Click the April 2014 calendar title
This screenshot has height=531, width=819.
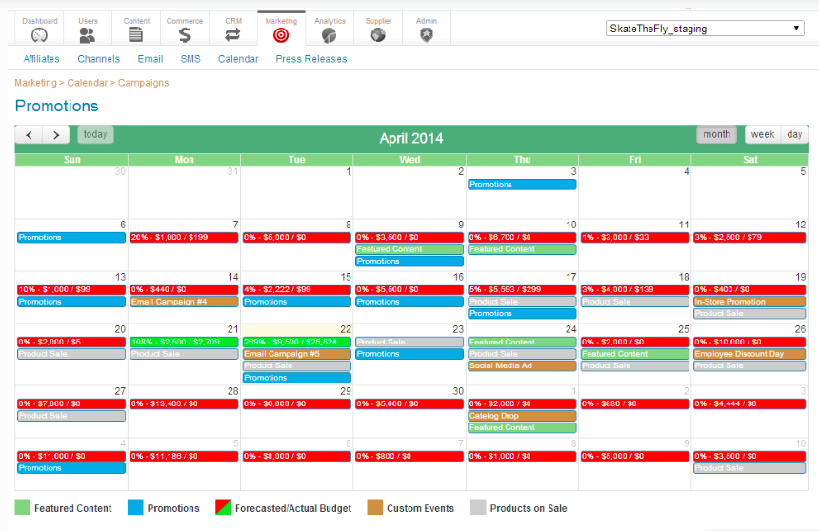[x=411, y=138]
